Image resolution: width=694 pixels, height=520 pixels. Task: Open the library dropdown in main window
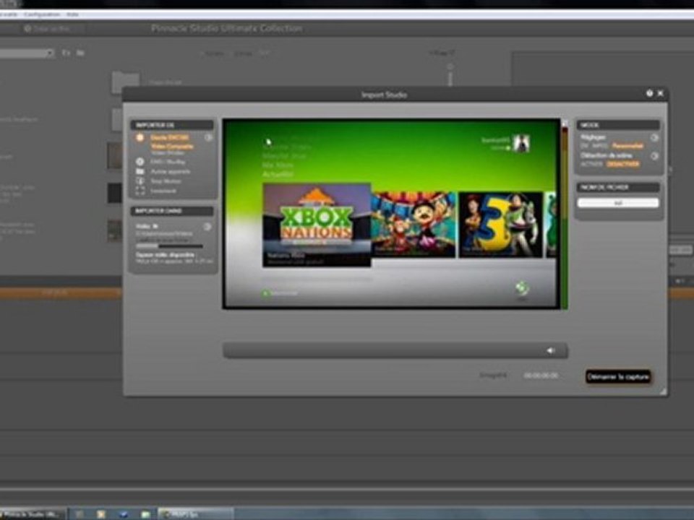coord(26,53)
